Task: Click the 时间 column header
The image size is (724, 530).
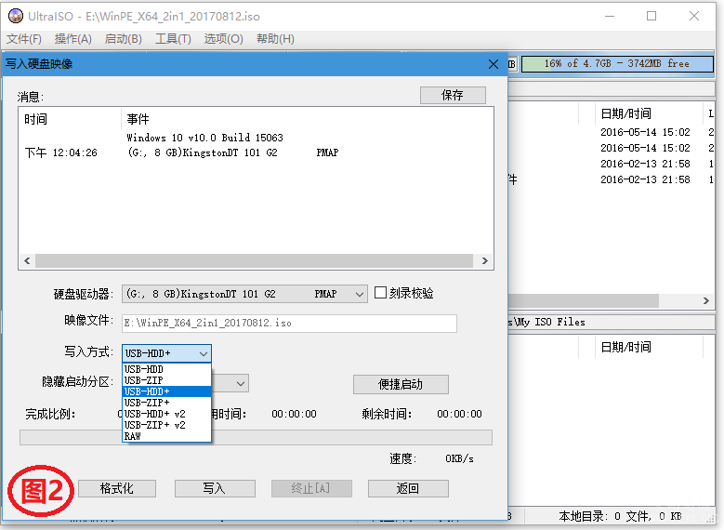Action: click(x=71, y=119)
